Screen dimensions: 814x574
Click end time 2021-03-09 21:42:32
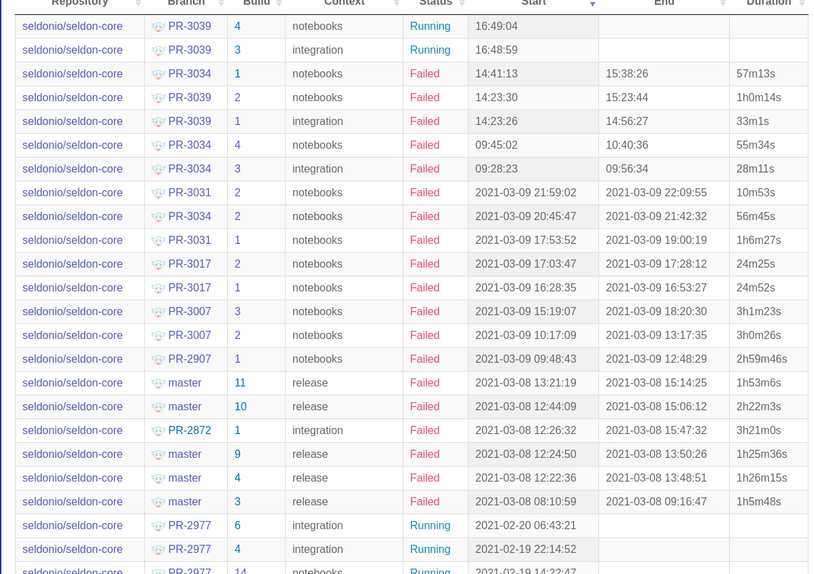[656, 216]
